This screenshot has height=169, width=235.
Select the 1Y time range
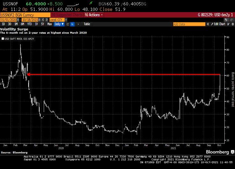pos(36,24)
